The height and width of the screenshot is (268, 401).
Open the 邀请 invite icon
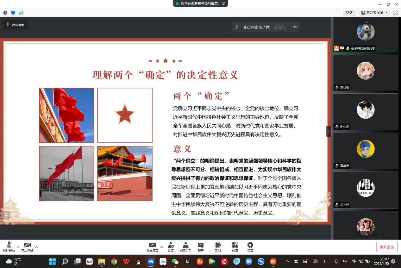(x=171, y=246)
